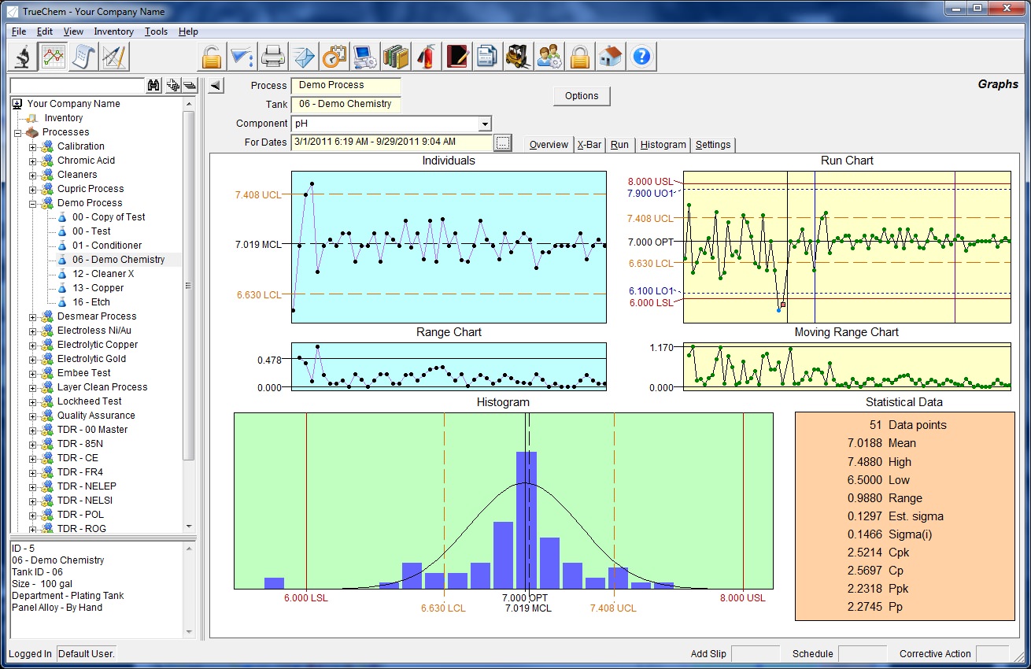Open the date range picker ellipsis button
The height and width of the screenshot is (669, 1031).
point(503,142)
